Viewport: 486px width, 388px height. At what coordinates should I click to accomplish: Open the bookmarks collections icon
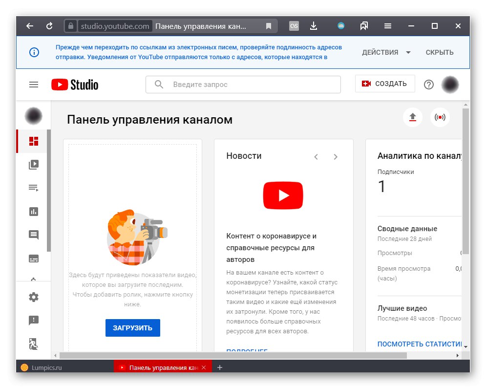364,26
